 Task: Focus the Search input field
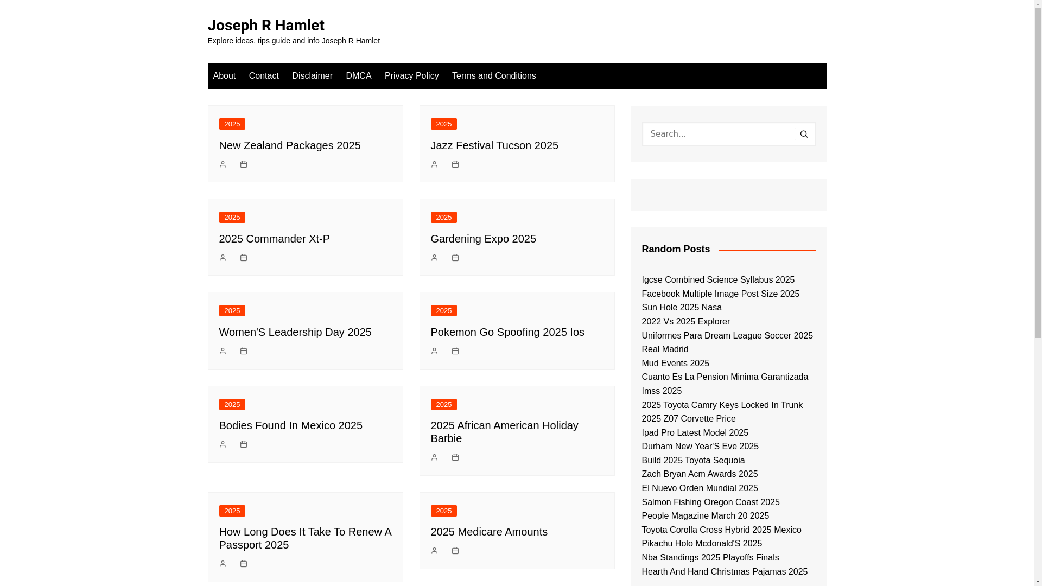(x=719, y=134)
